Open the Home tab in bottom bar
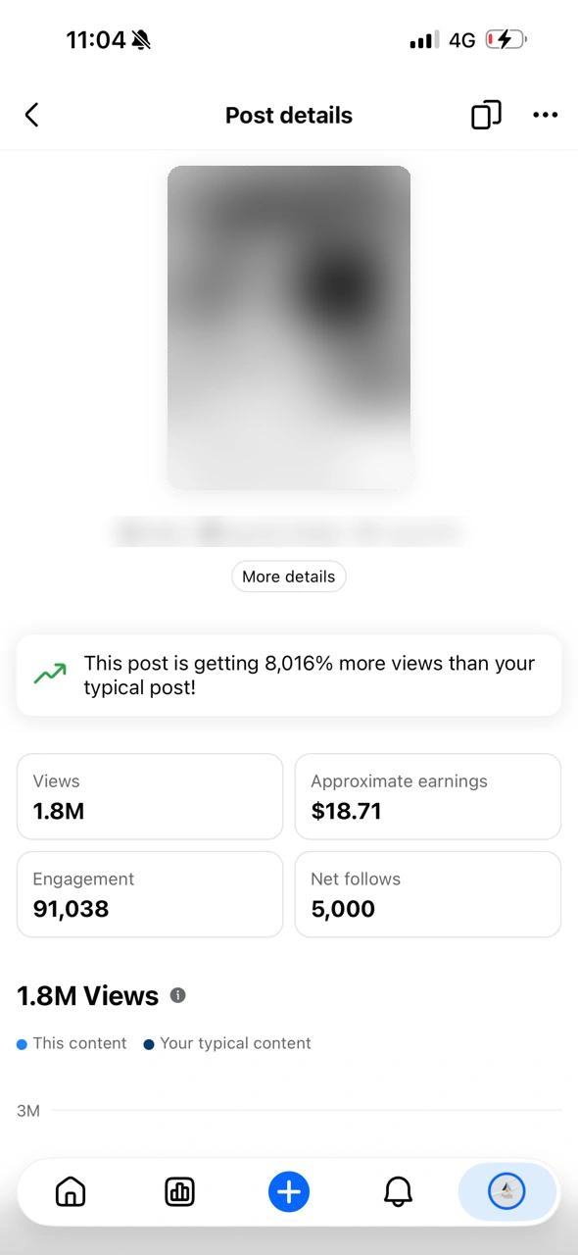This screenshot has height=1255, width=578. click(71, 1191)
